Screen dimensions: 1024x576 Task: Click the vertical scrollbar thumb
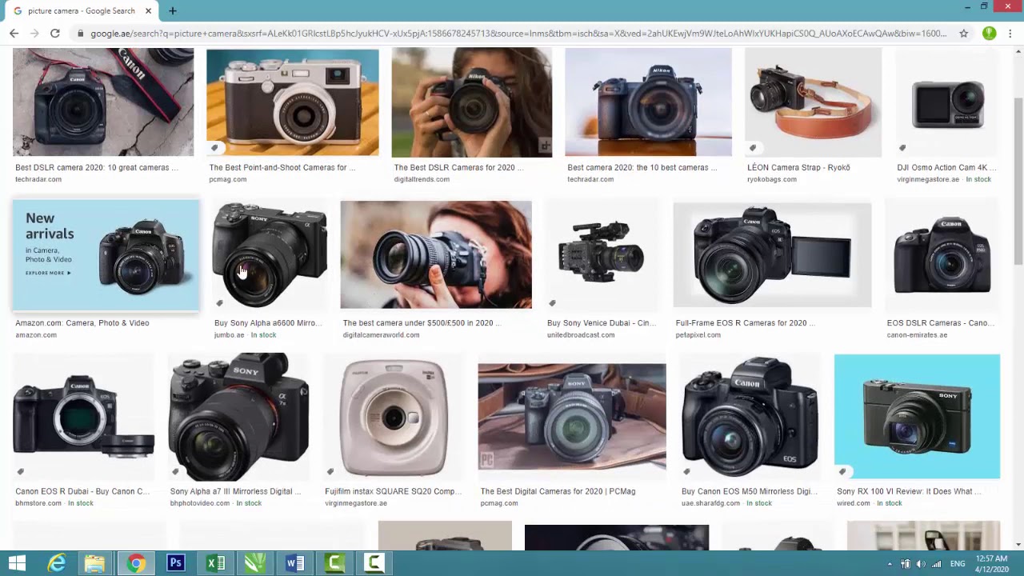[1018, 180]
